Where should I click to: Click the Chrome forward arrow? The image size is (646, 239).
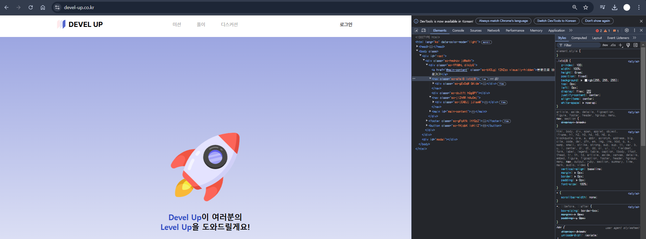click(x=19, y=7)
